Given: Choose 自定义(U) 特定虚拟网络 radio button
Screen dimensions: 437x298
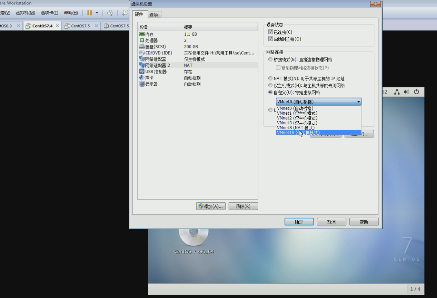Looking at the screenshot, I should coord(270,92).
